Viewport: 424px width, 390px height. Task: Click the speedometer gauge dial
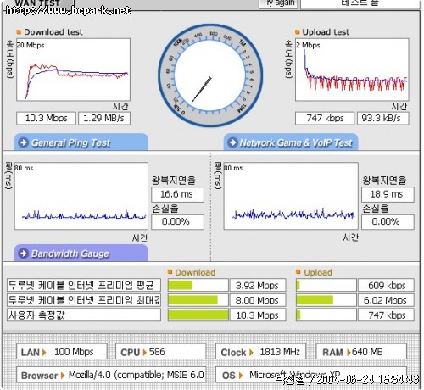click(210, 75)
